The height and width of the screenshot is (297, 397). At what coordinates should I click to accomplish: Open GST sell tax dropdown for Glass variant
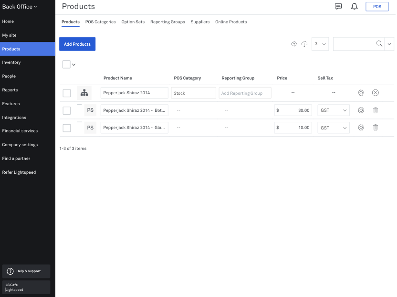334,128
